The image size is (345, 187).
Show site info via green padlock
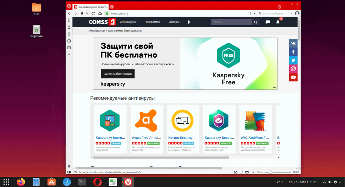pyautogui.click(x=107, y=13)
